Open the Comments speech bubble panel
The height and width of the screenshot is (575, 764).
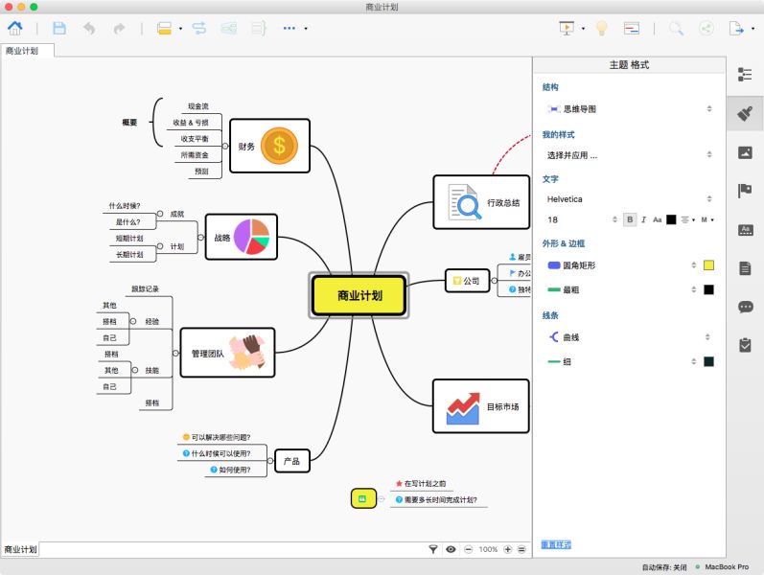pos(745,307)
